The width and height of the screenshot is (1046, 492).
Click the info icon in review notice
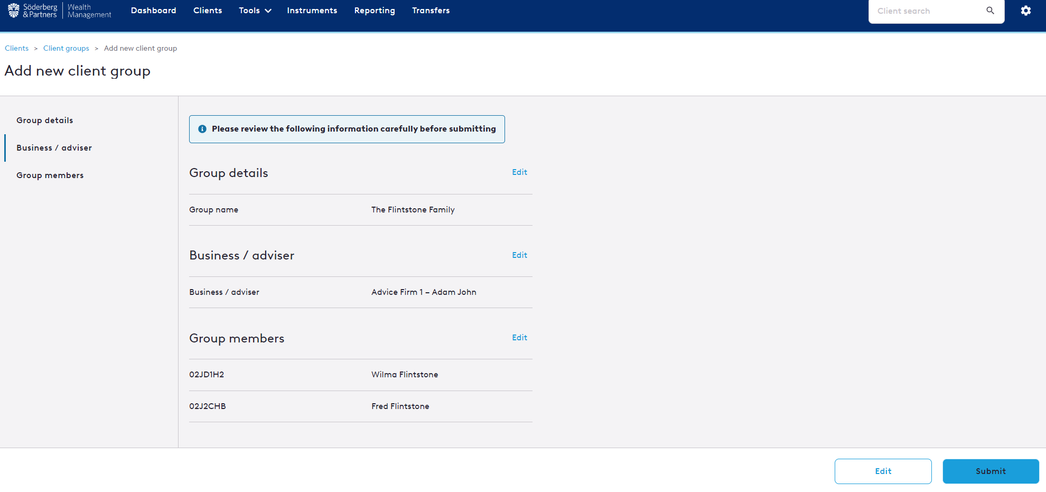pyautogui.click(x=202, y=129)
